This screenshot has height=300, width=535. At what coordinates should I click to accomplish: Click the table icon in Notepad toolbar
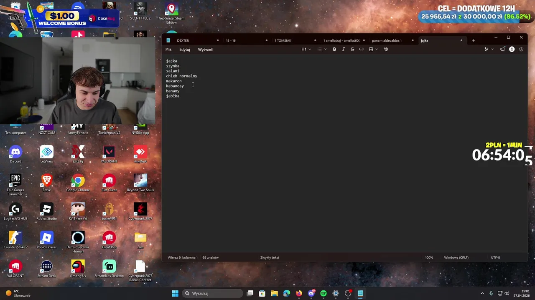tap(371, 49)
